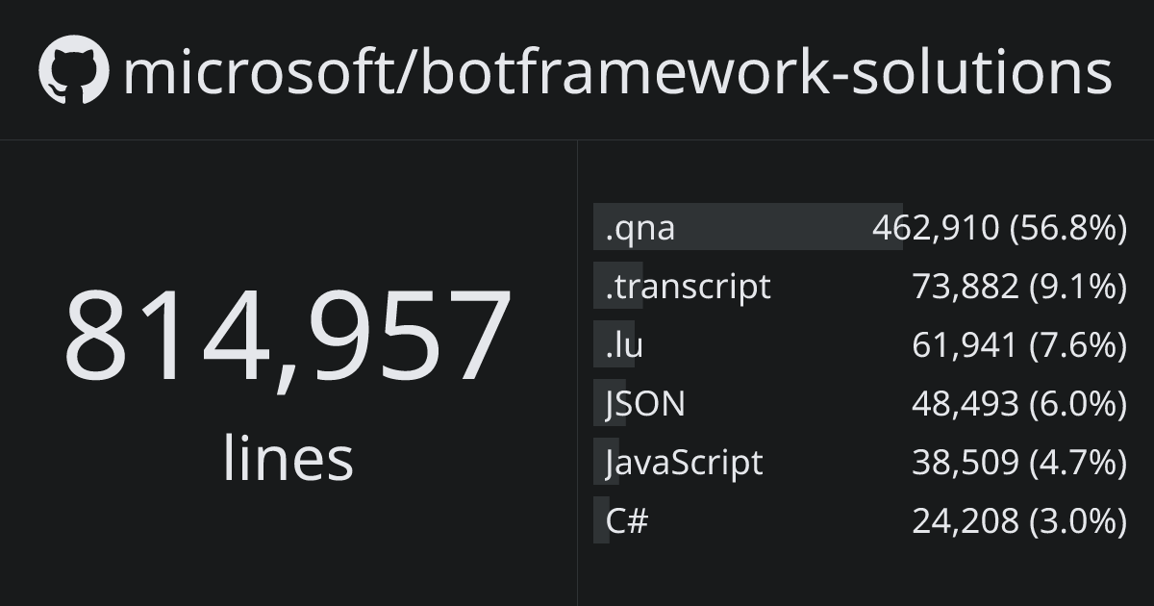1154x606 pixels.
Task: Select the C# language label
Action: pyautogui.click(x=627, y=520)
